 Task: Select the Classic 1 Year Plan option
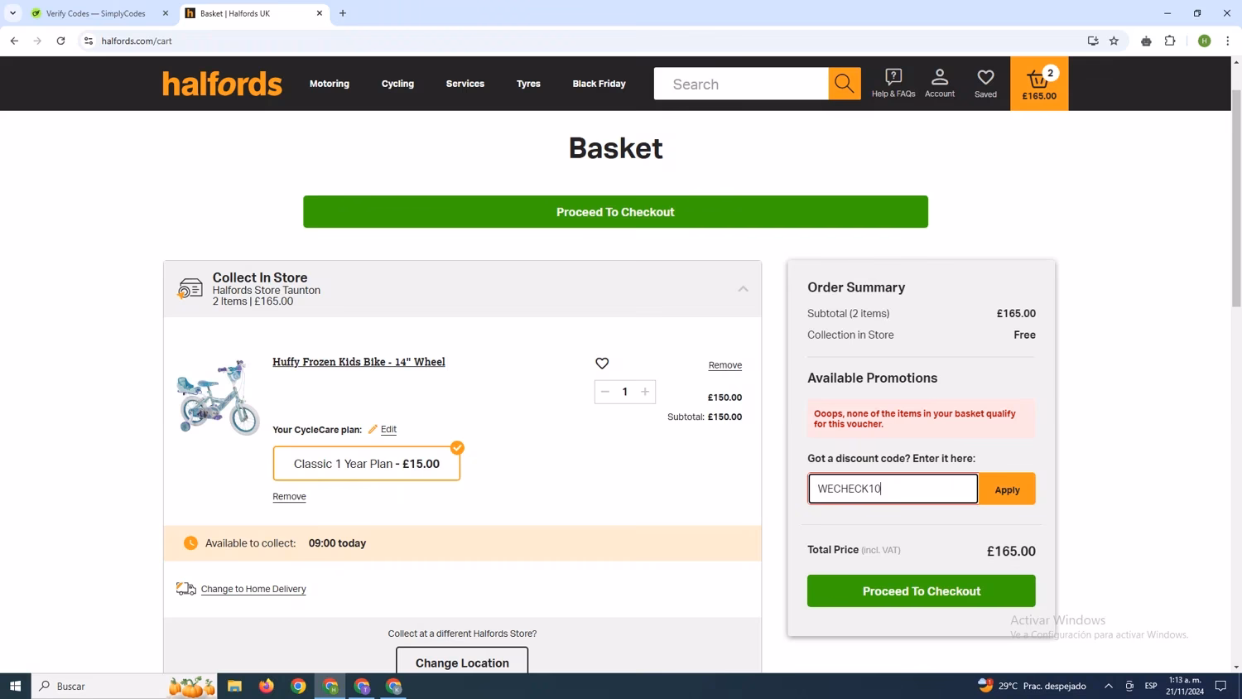tap(366, 463)
